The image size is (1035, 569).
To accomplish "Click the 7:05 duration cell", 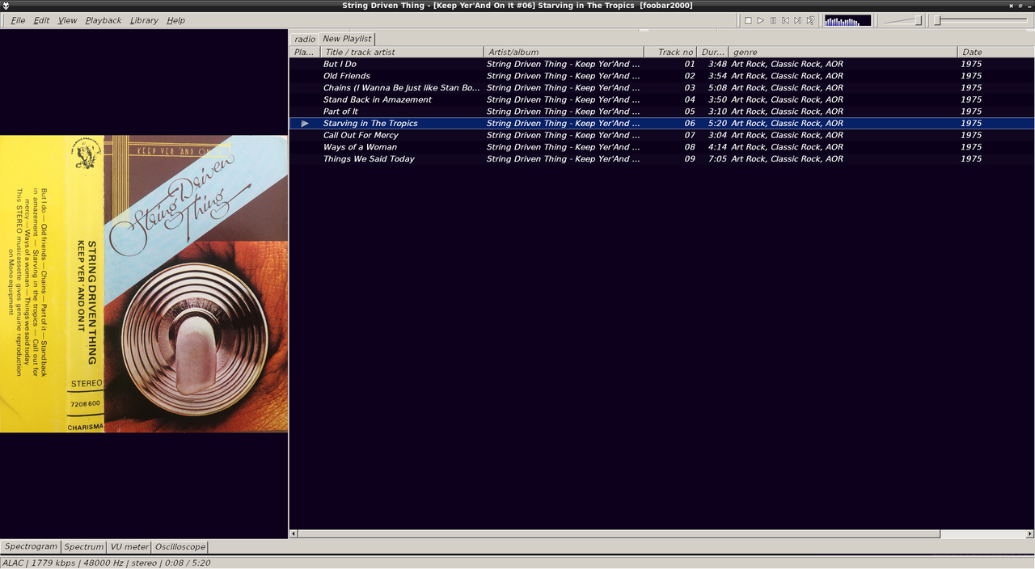I will tap(716, 159).
